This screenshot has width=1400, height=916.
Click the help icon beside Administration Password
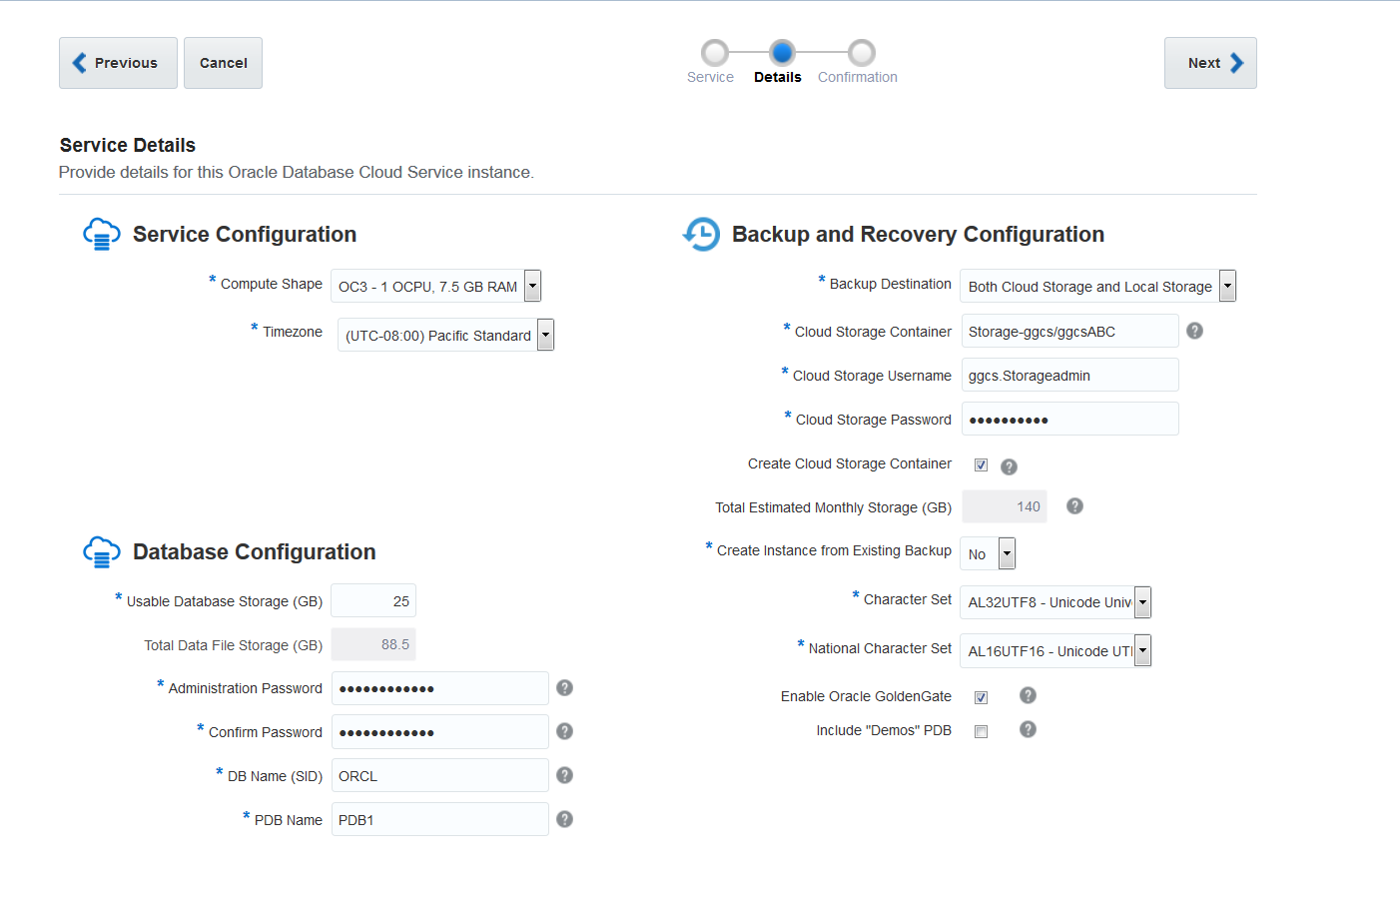click(x=564, y=687)
